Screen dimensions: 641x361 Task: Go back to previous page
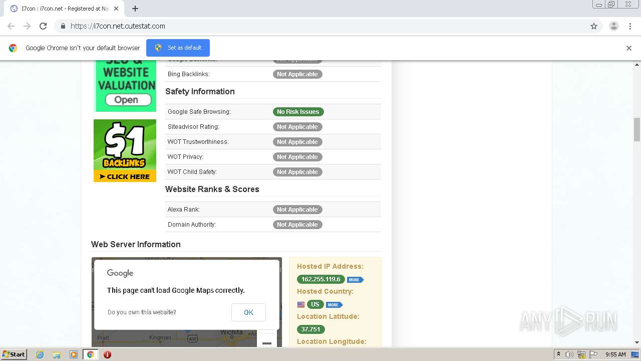click(x=11, y=26)
